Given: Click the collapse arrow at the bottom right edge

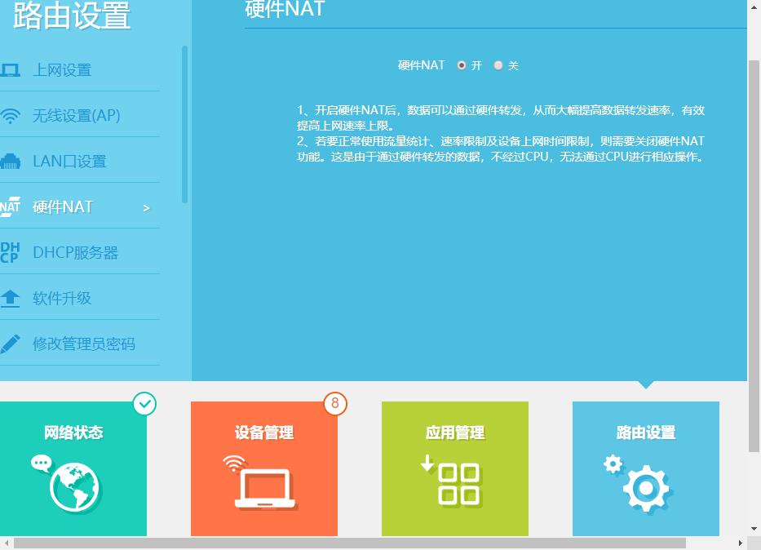Looking at the screenshot, I should [x=754, y=526].
